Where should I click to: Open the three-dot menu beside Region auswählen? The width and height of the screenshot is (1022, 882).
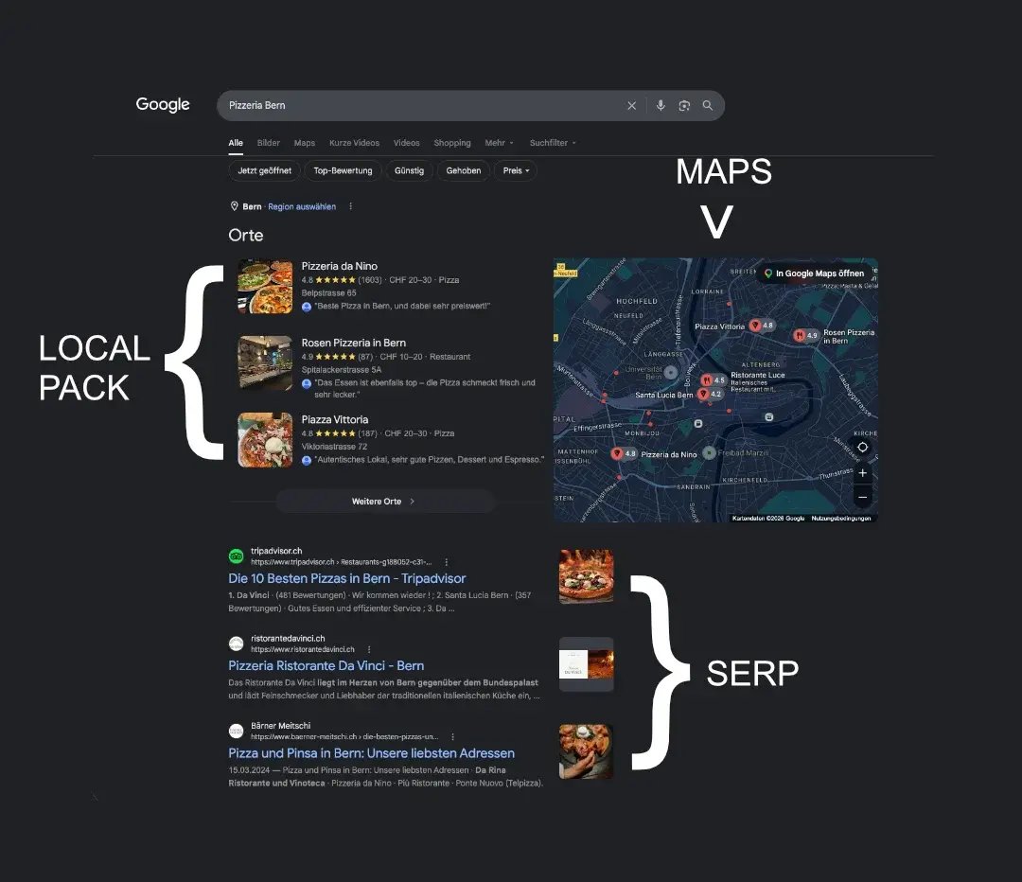[351, 206]
